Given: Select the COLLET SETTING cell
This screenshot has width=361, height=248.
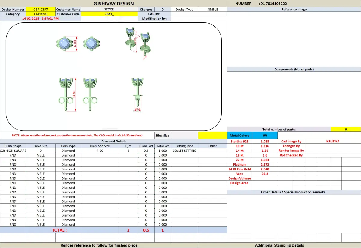Looking at the screenshot, I should (x=184, y=151).
